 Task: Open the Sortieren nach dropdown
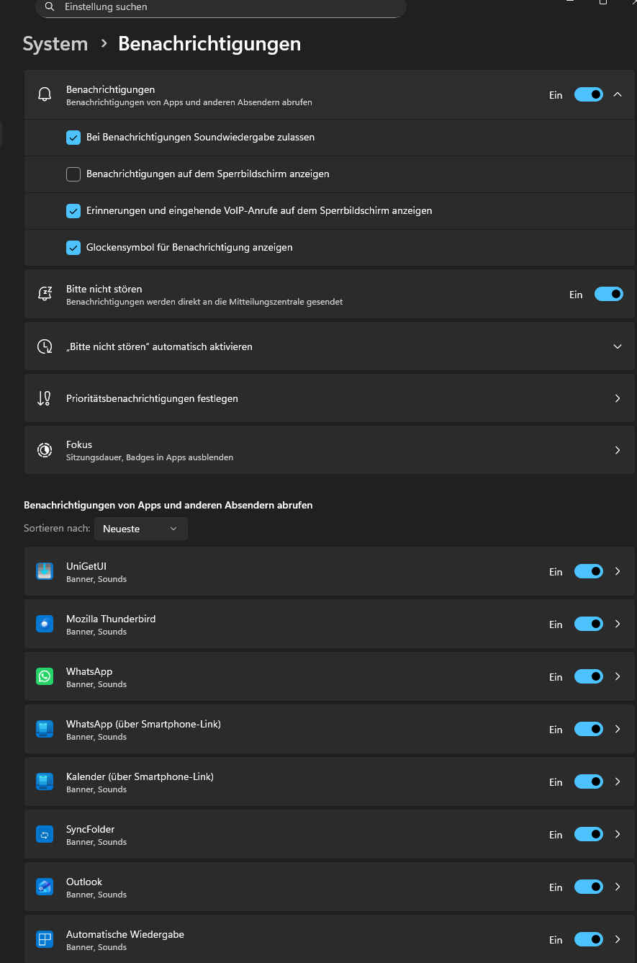(140, 529)
